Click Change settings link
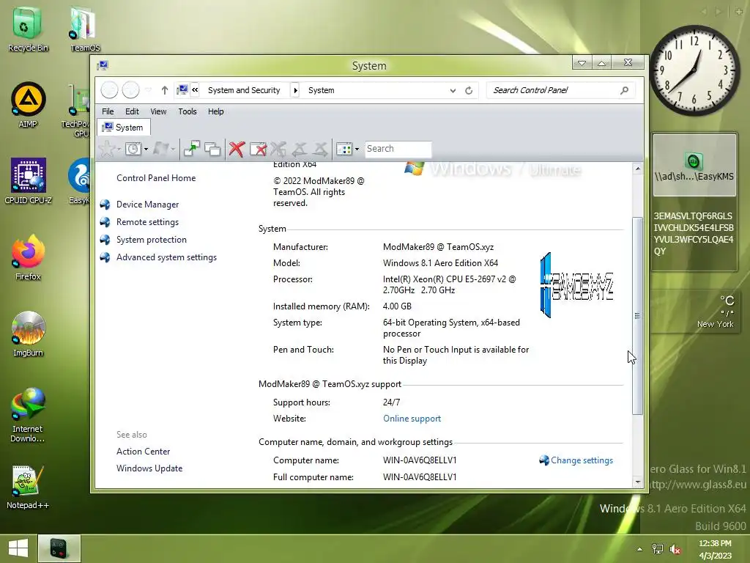Screen dimensions: 750x563 pos(582,460)
